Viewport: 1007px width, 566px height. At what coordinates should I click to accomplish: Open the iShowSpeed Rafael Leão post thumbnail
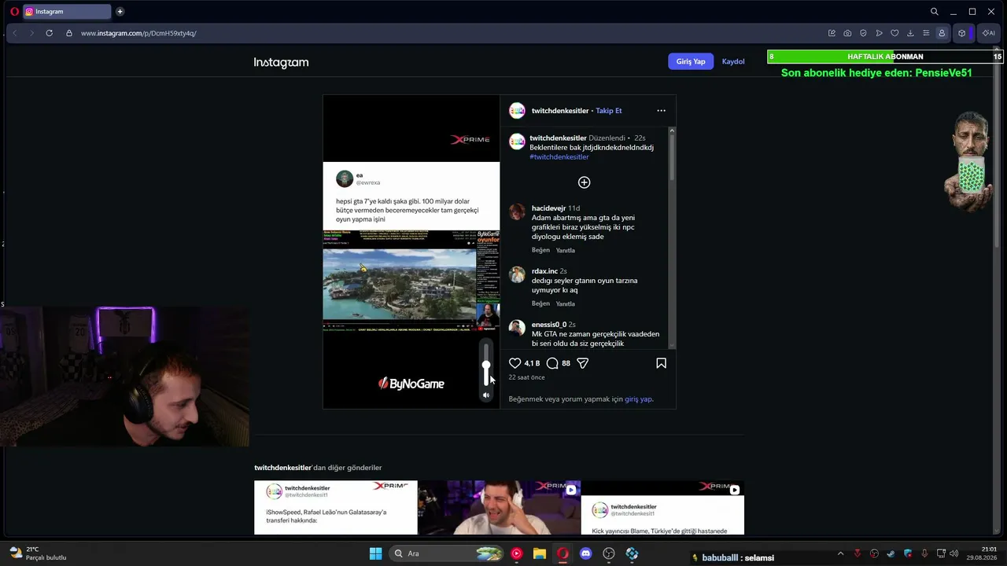pyautogui.click(x=336, y=508)
